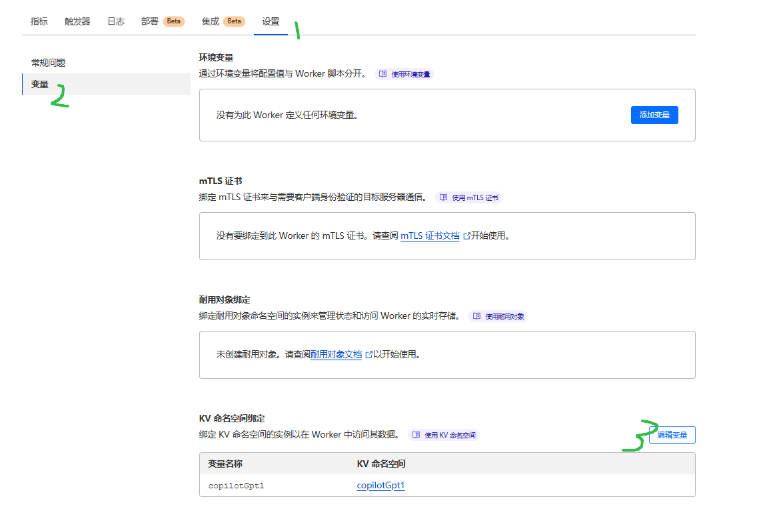Switch to the 集成 Beta tab
767x523 pixels.
click(x=223, y=21)
